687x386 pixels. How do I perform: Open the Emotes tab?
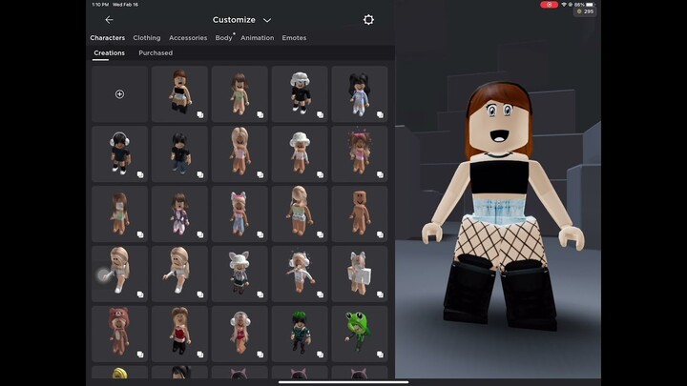[x=294, y=37]
